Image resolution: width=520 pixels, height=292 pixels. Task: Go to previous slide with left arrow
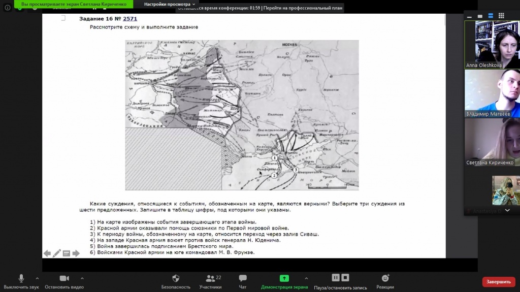(x=47, y=253)
